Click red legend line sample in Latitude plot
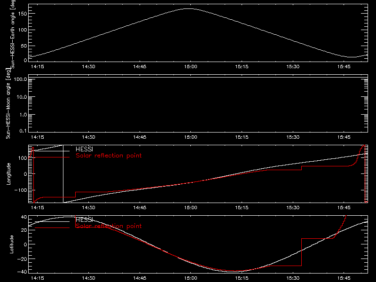The image size is (376, 282). 52,227
